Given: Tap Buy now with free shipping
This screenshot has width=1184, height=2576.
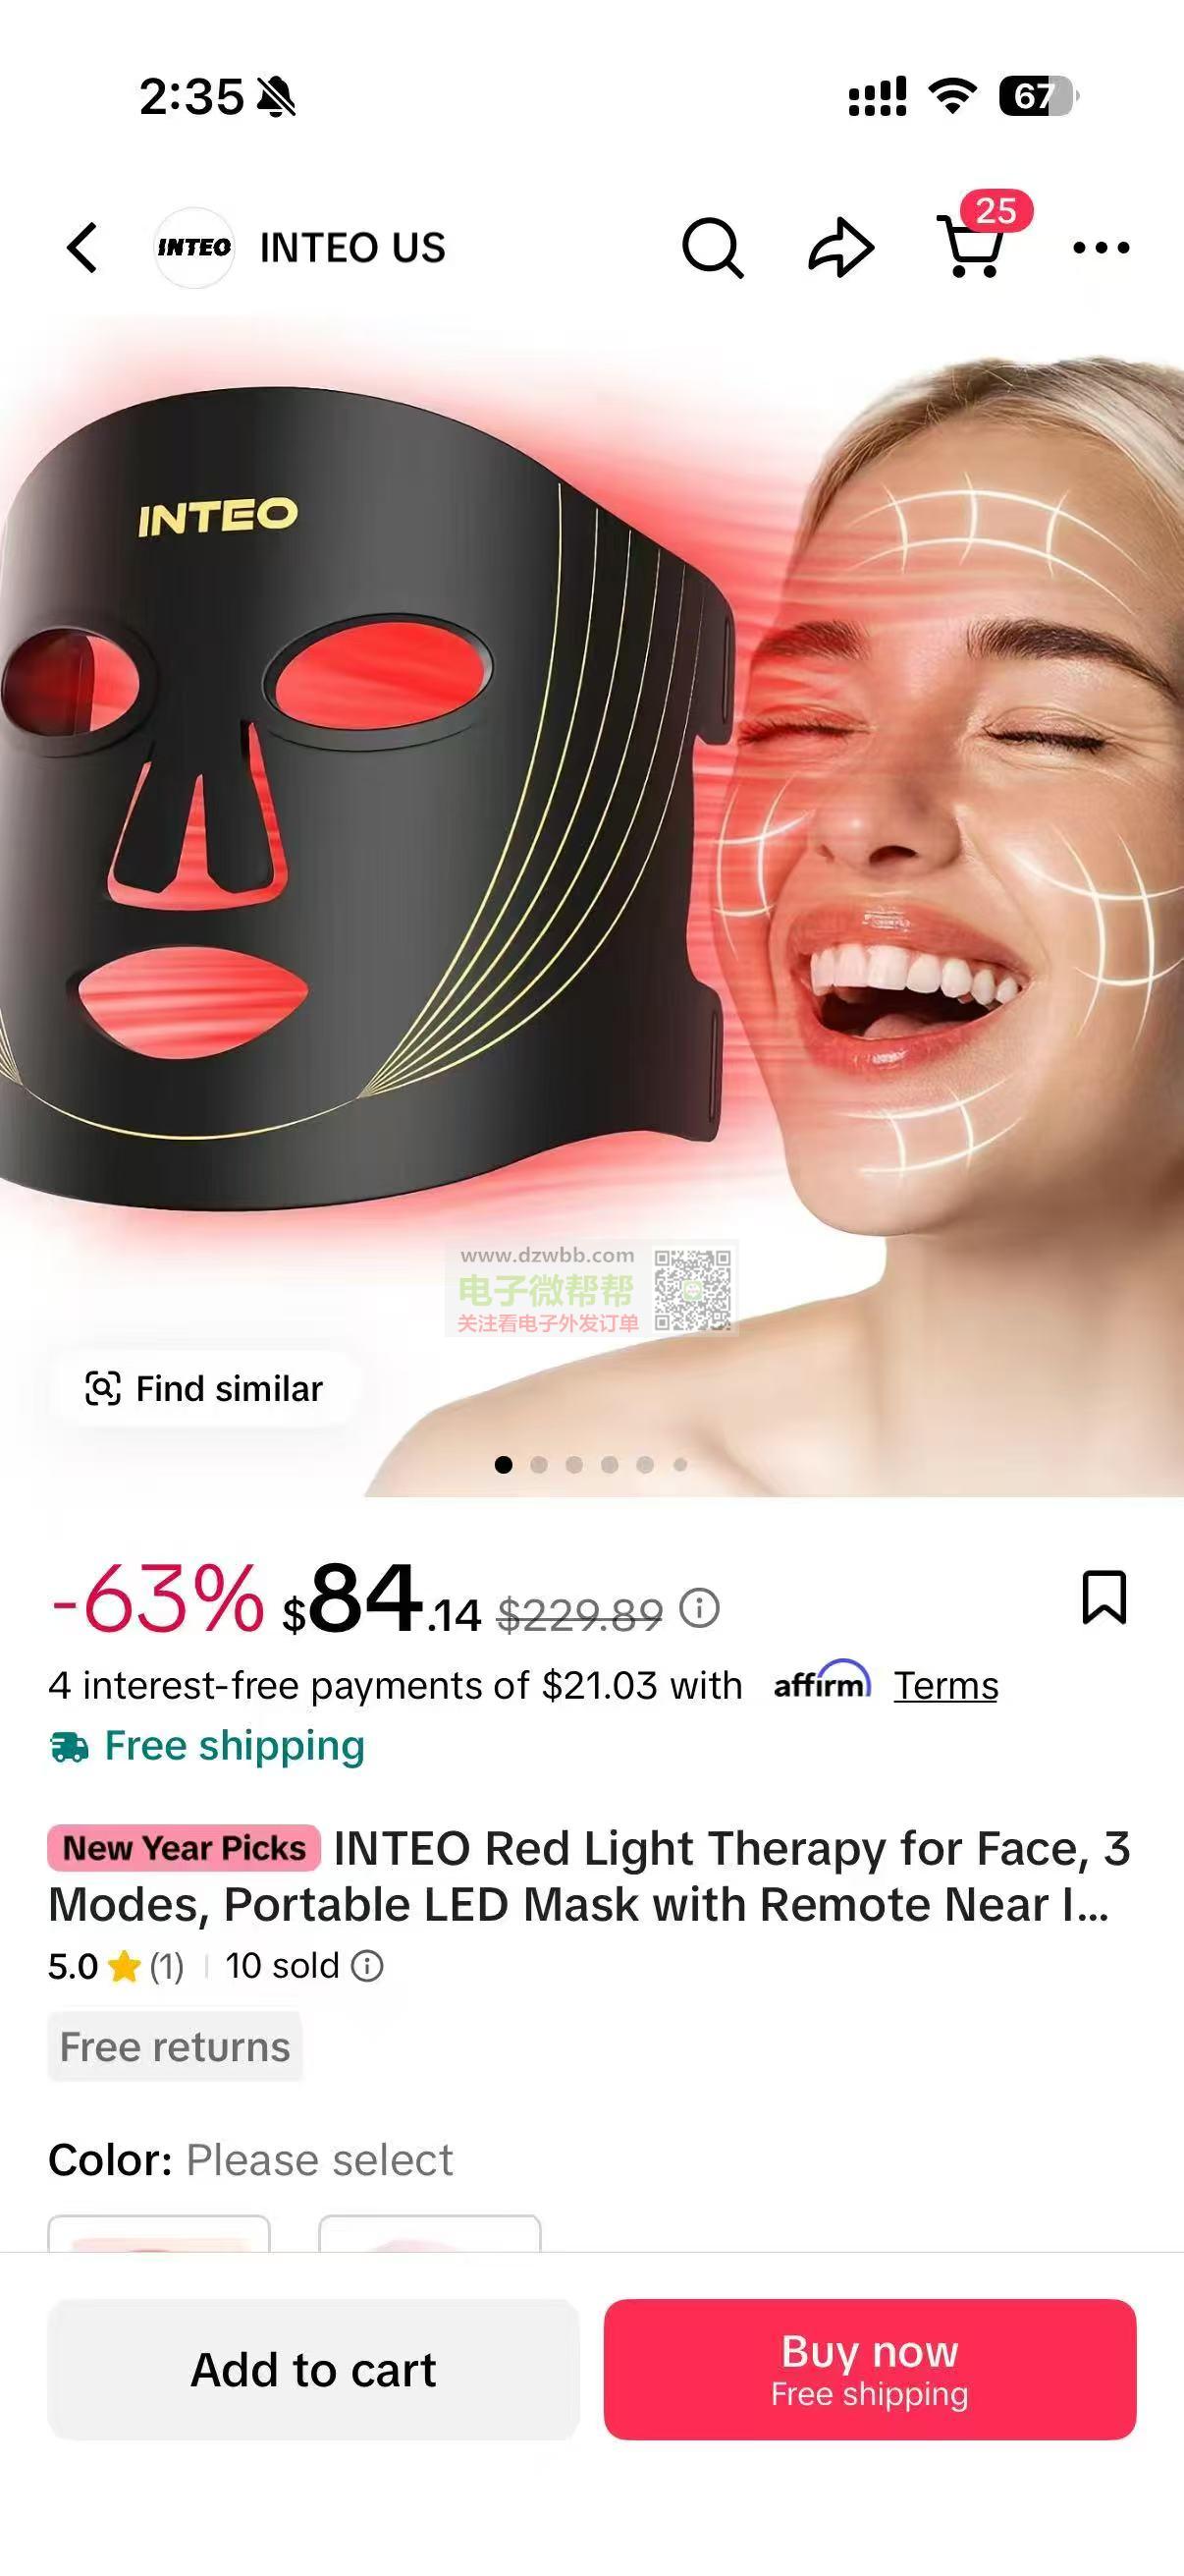Looking at the screenshot, I should coord(869,2369).
